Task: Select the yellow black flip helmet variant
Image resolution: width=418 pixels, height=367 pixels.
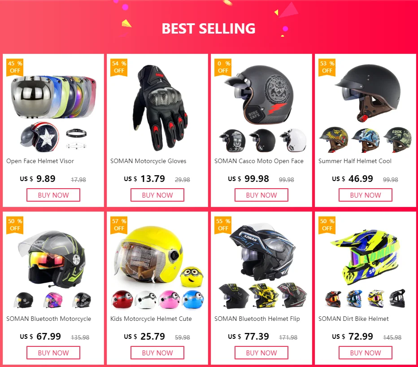Action: (x=263, y=296)
